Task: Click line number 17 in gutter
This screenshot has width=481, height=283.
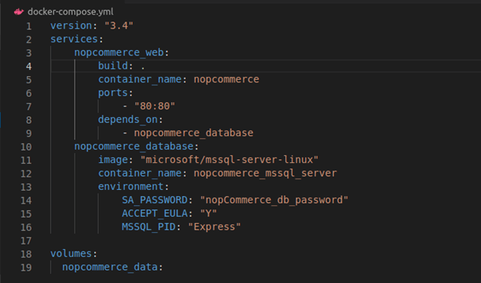Action: pyautogui.click(x=26, y=241)
